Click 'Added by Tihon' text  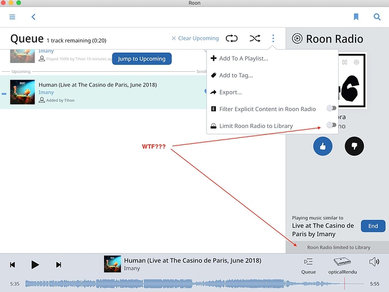(60, 100)
